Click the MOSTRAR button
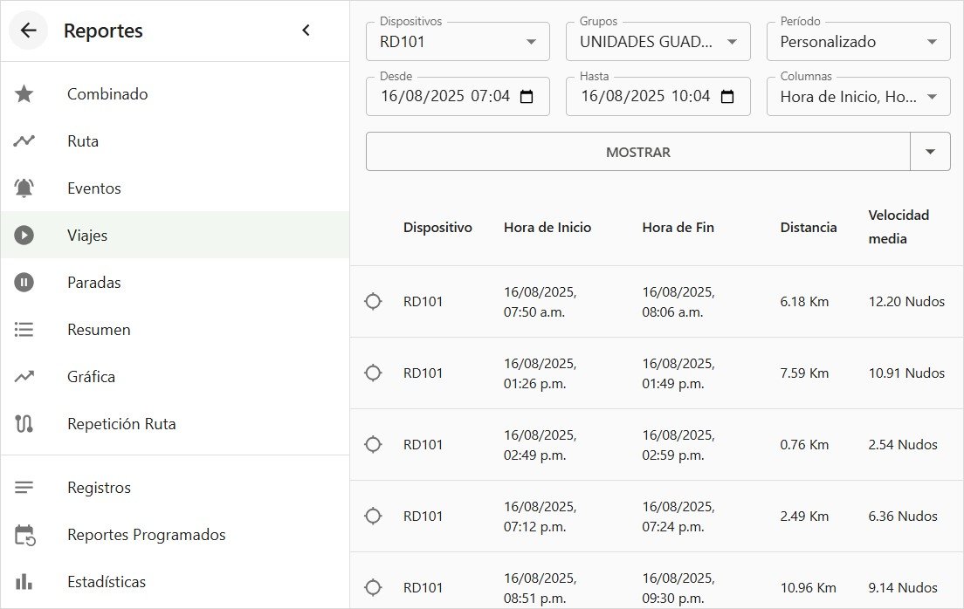The image size is (964, 609). coord(638,152)
